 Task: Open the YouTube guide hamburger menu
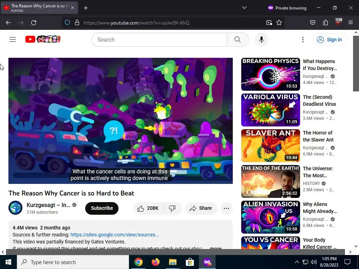(x=13, y=40)
